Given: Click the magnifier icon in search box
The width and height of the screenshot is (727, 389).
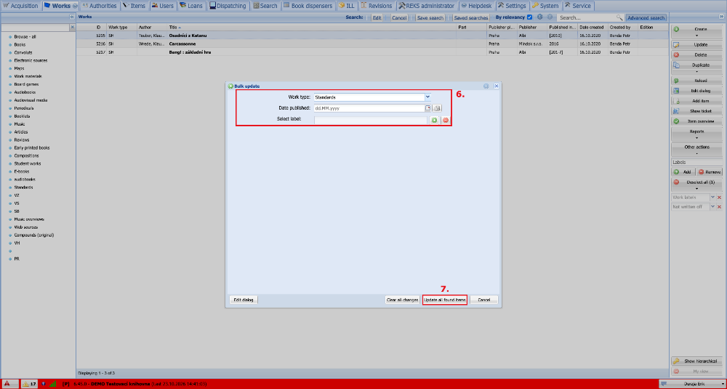Looking at the screenshot, I should click(619, 17).
